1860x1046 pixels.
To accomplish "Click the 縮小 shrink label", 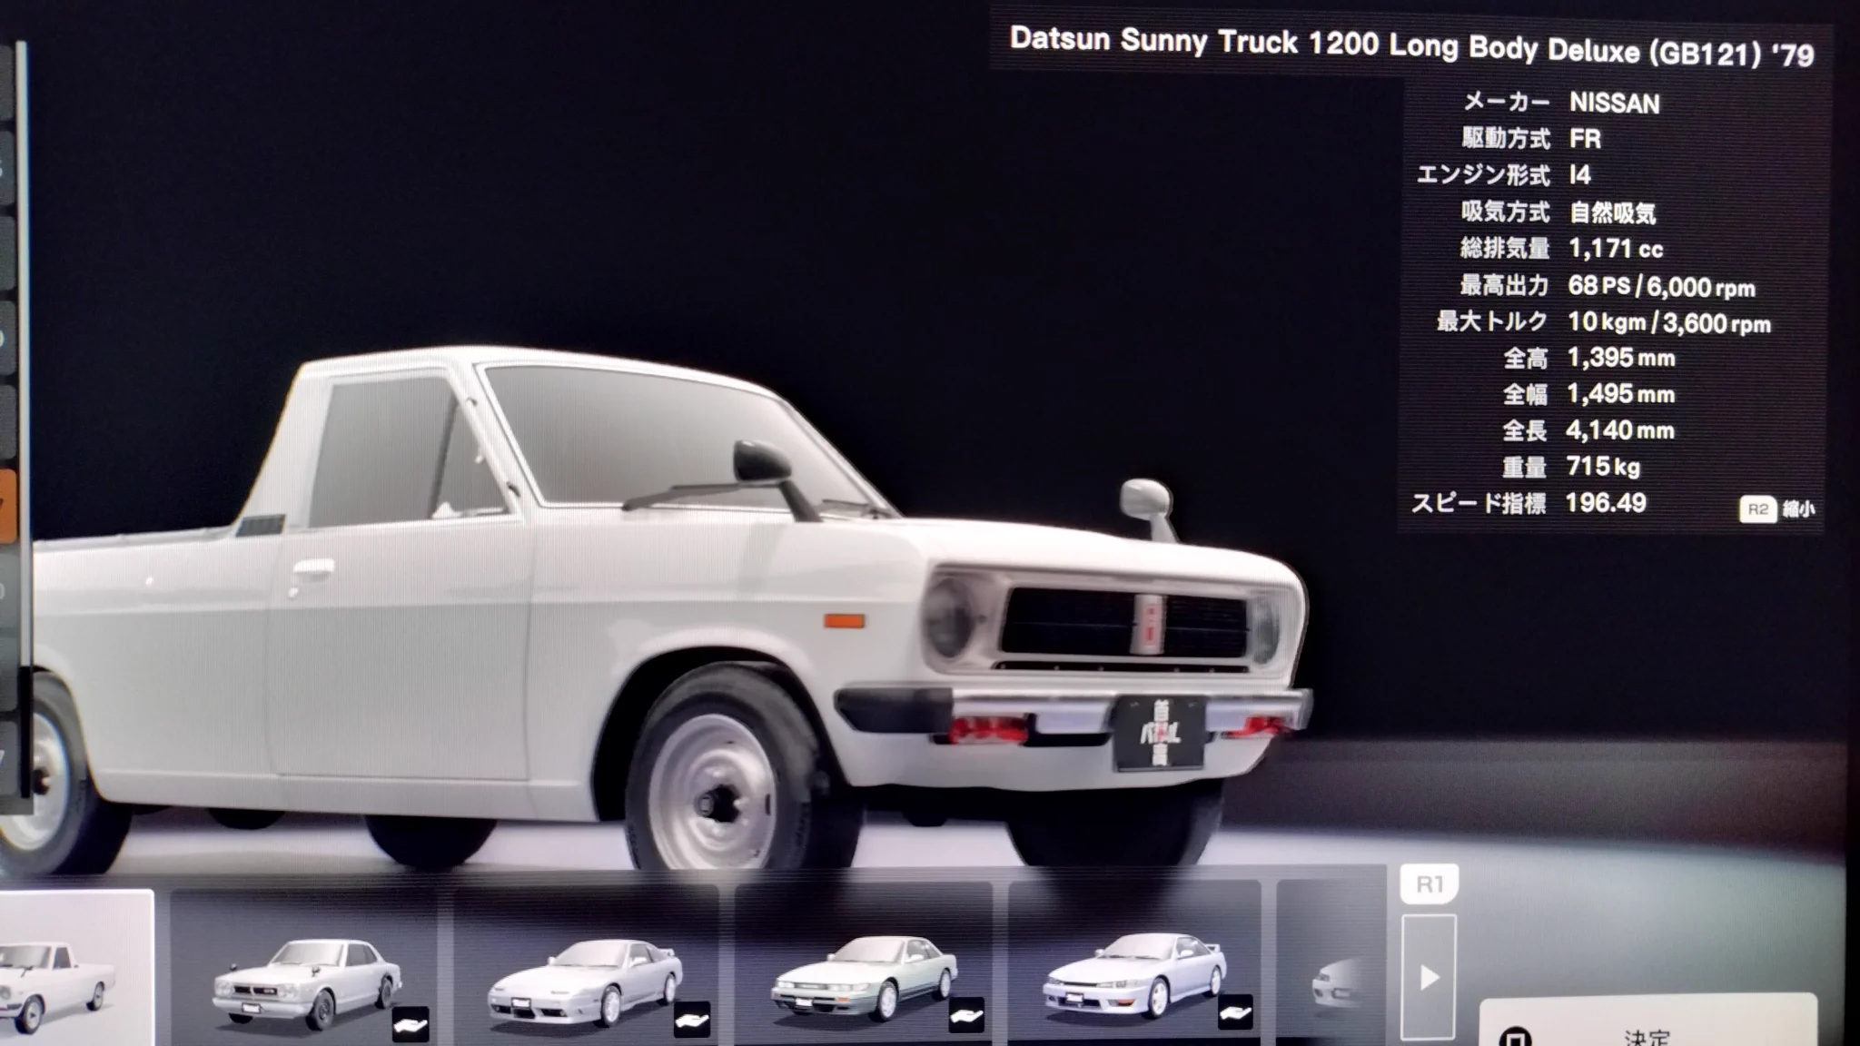I will 1798,509.
